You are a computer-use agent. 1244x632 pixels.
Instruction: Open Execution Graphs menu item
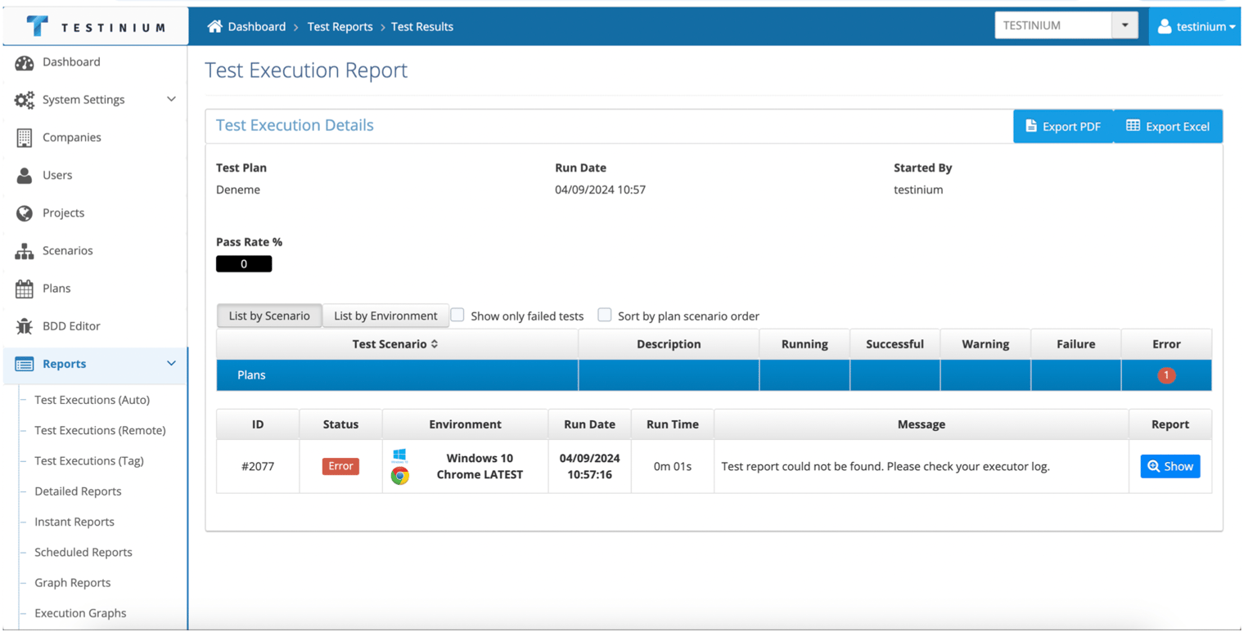[80, 613]
